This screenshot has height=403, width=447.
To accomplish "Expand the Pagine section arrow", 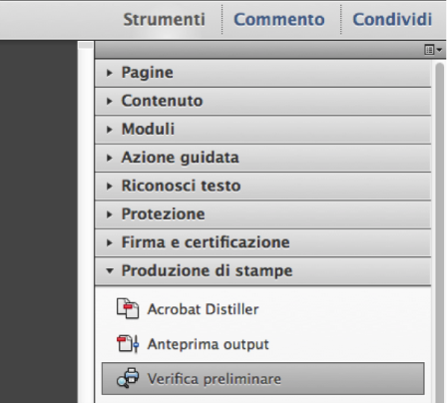I will tap(109, 73).
